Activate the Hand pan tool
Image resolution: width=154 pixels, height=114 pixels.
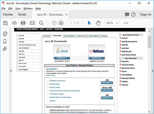98,23
